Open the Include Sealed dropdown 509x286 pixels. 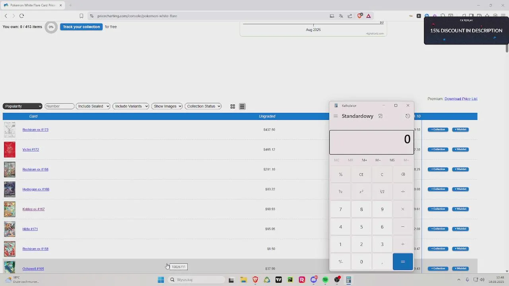93,106
